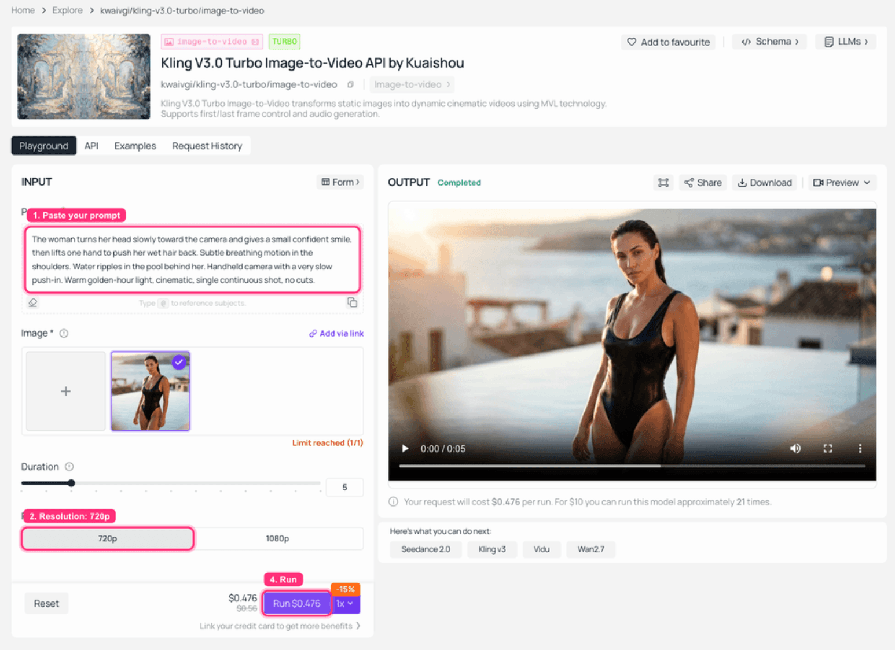Clear prompt with the eraser icon
Image resolution: width=895 pixels, height=650 pixels.
(x=33, y=302)
